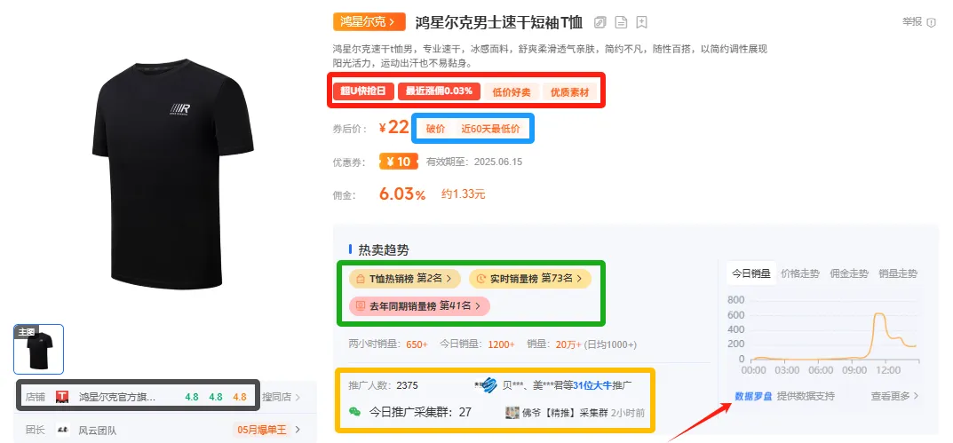The height and width of the screenshot is (443, 953).
Task: Select the main image thumbnail of T-shirt
Action: pos(38,350)
